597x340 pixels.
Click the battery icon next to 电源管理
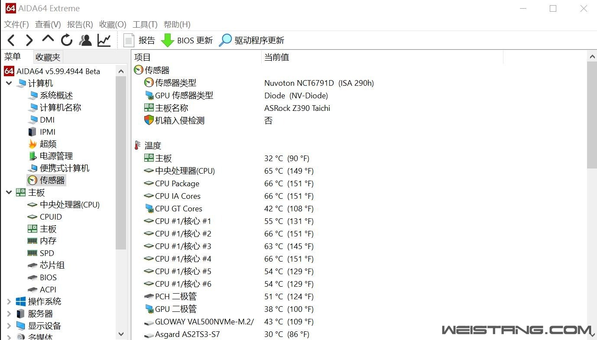[32, 156]
